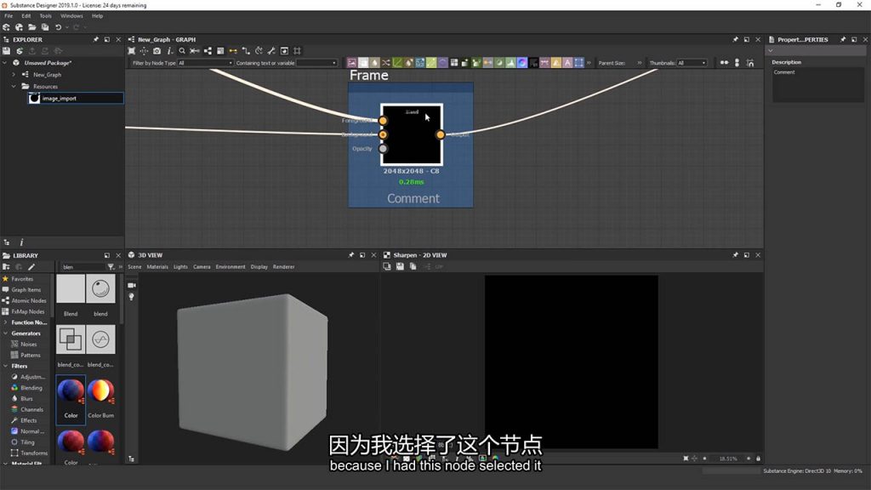Select the Blend node in the graph
The image size is (871, 490).
412,135
